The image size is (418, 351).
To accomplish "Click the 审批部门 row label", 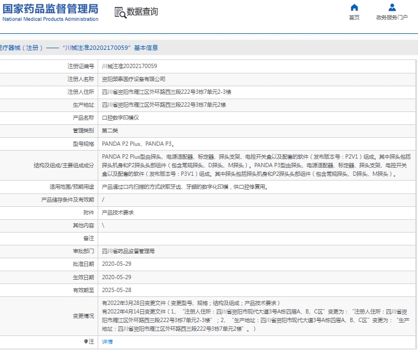I will [x=83, y=251].
